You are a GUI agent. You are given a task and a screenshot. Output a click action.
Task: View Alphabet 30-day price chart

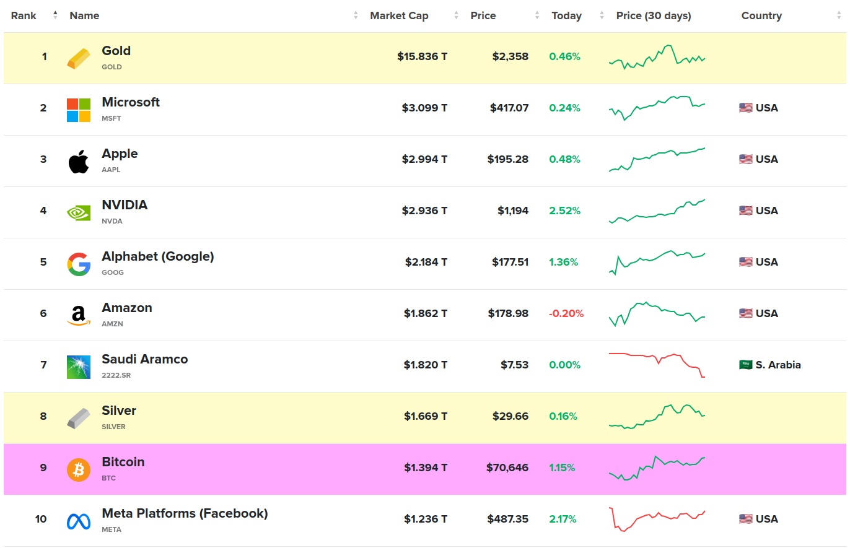[657, 262]
